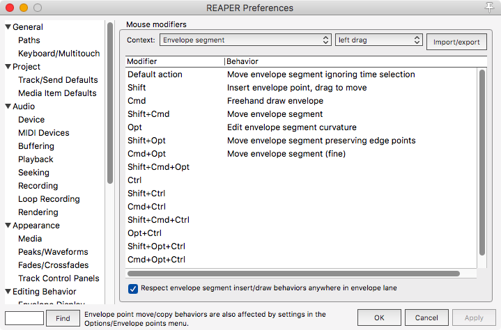Select the Cmd+Ctrl modifier row
The height and width of the screenshot is (330, 501).
300,207
